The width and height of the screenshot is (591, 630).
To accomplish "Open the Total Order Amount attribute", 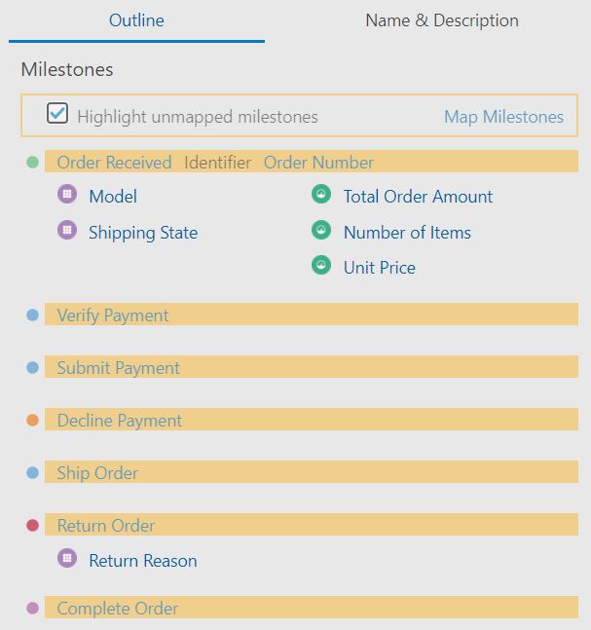I will (418, 197).
